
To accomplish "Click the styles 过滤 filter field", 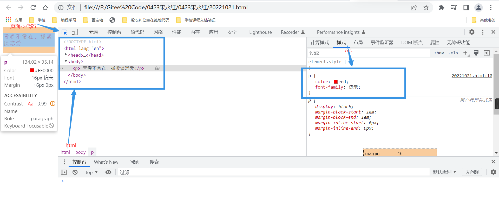I will (x=369, y=53).
